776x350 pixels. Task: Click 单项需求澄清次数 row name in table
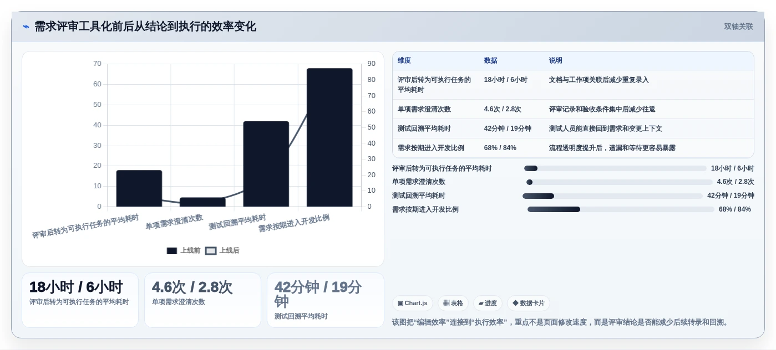pyautogui.click(x=424, y=109)
